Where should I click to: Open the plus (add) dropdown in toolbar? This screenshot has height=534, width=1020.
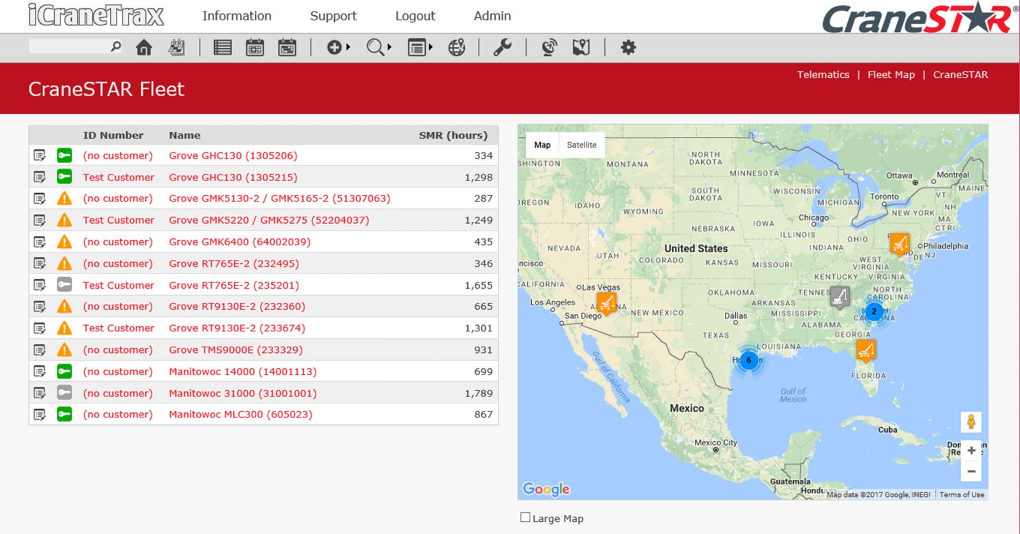(x=339, y=47)
